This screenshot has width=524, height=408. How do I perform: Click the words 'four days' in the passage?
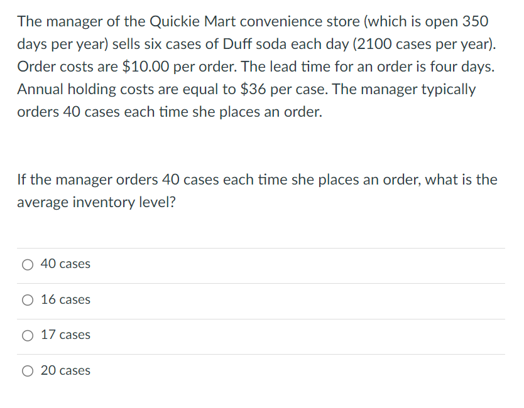(462, 67)
